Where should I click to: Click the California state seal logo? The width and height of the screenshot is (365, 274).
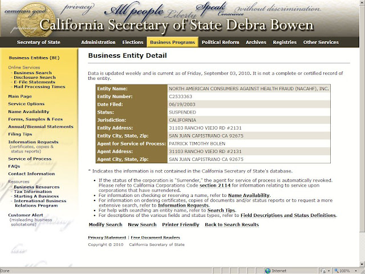36,19
